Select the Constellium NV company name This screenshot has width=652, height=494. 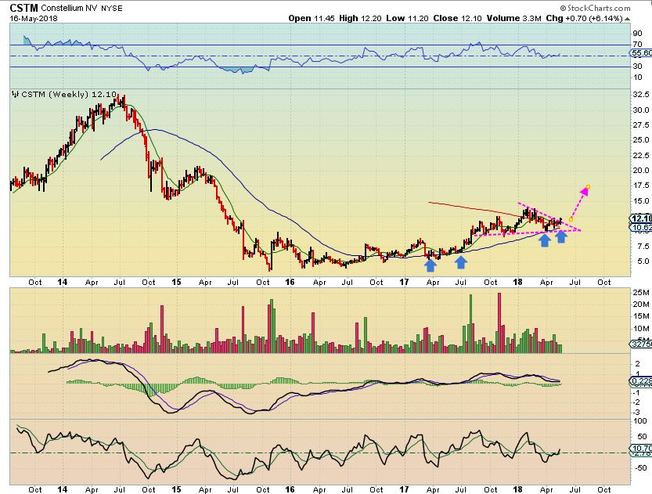tap(69, 8)
